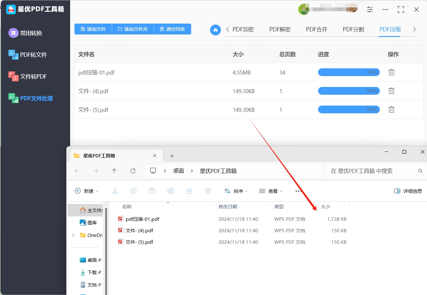Click 添加文件 button
The image size is (427, 295).
pos(93,29)
